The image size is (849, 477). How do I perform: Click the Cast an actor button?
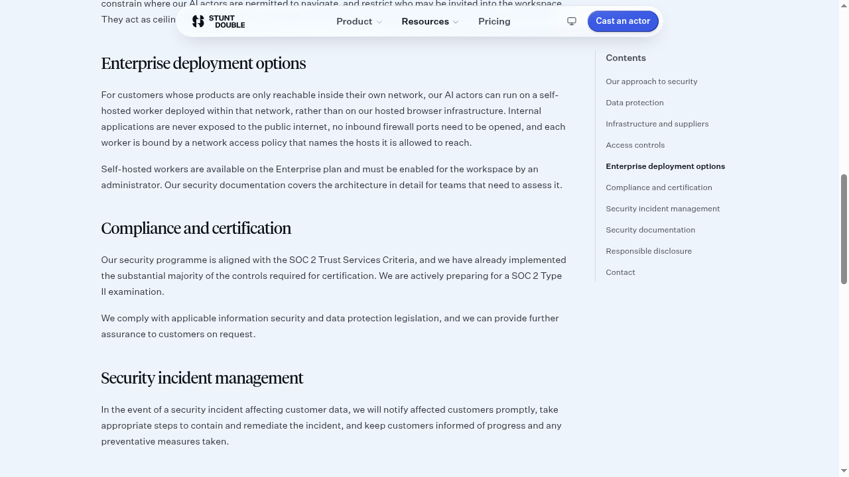pos(623,21)
